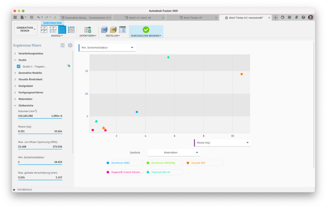Uncheck the Studie 1 - Tragwer... checkbox

point(19,66)
